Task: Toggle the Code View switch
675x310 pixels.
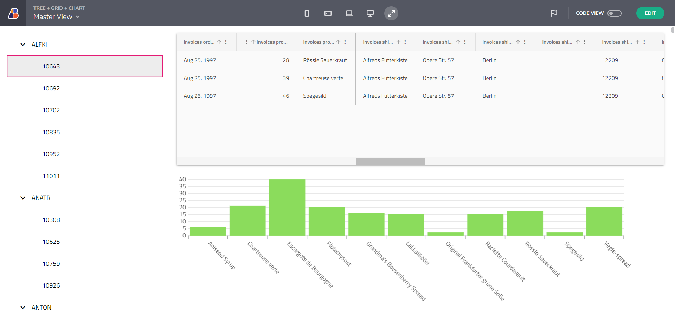Action: click(615, 13)
